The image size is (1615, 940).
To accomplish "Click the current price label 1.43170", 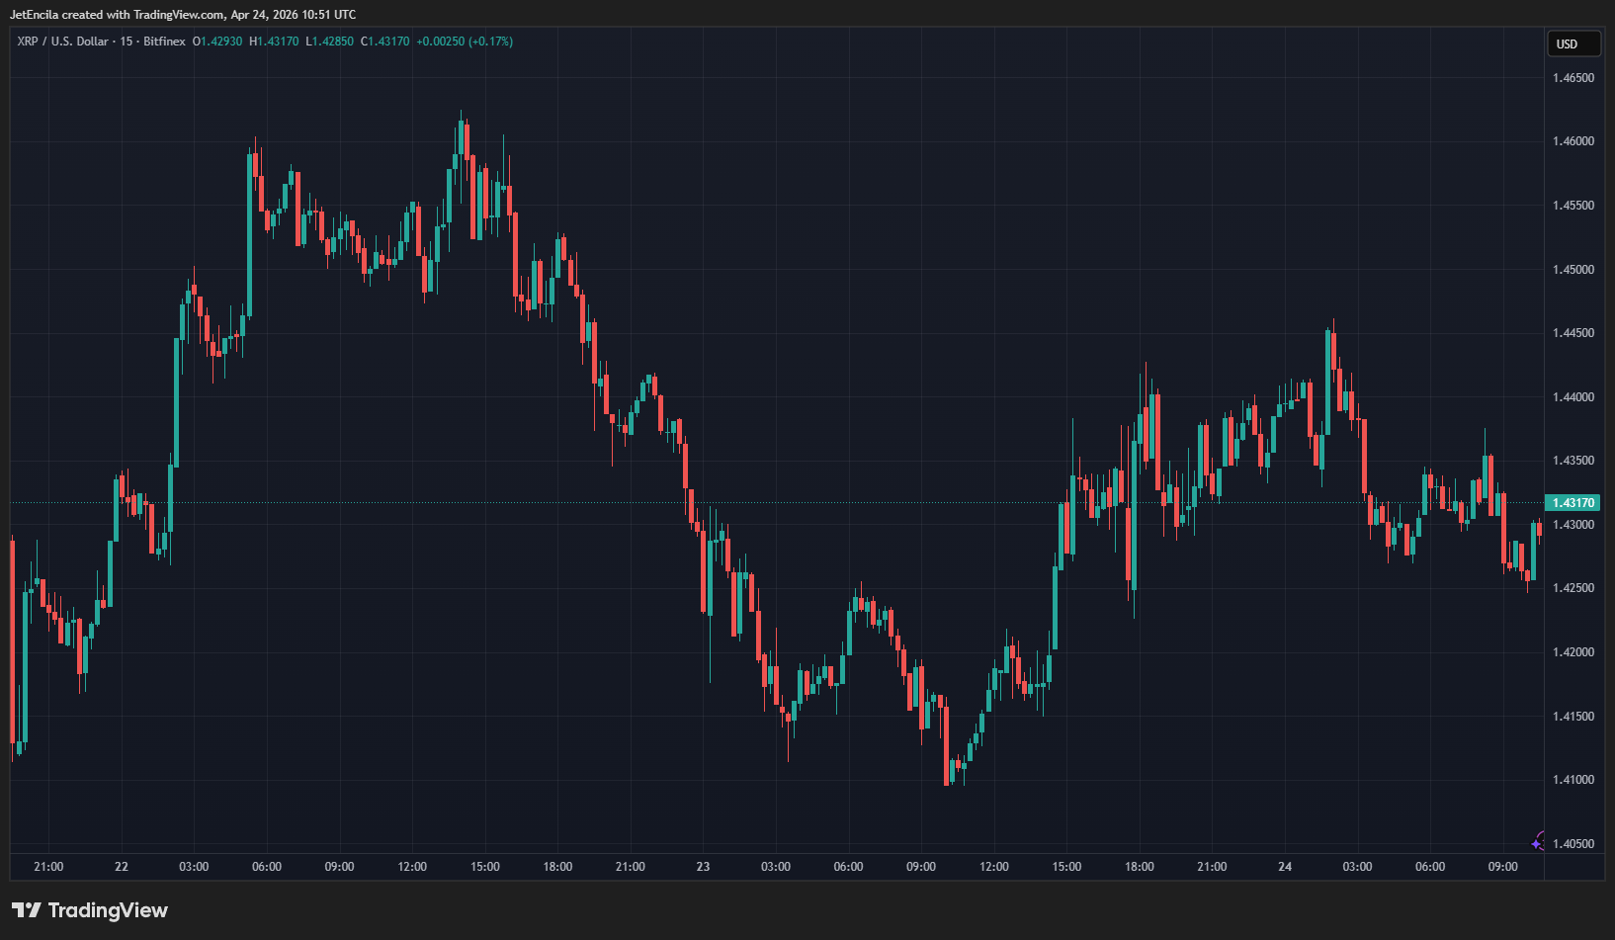I will click(x=1572, y=503).
